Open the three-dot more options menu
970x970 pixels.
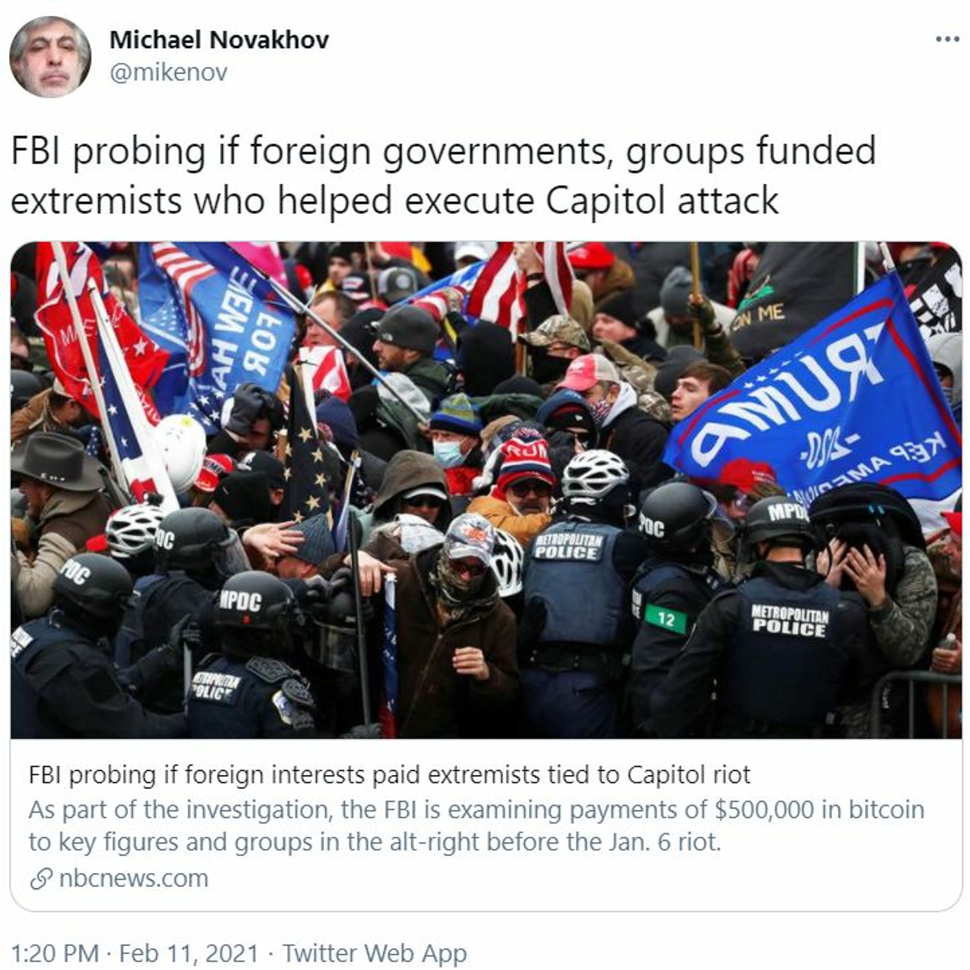[946, 39]
